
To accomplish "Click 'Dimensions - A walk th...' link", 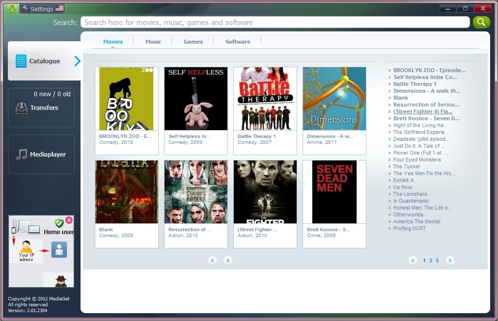I will pyautogui.click(x=426, y=91).
